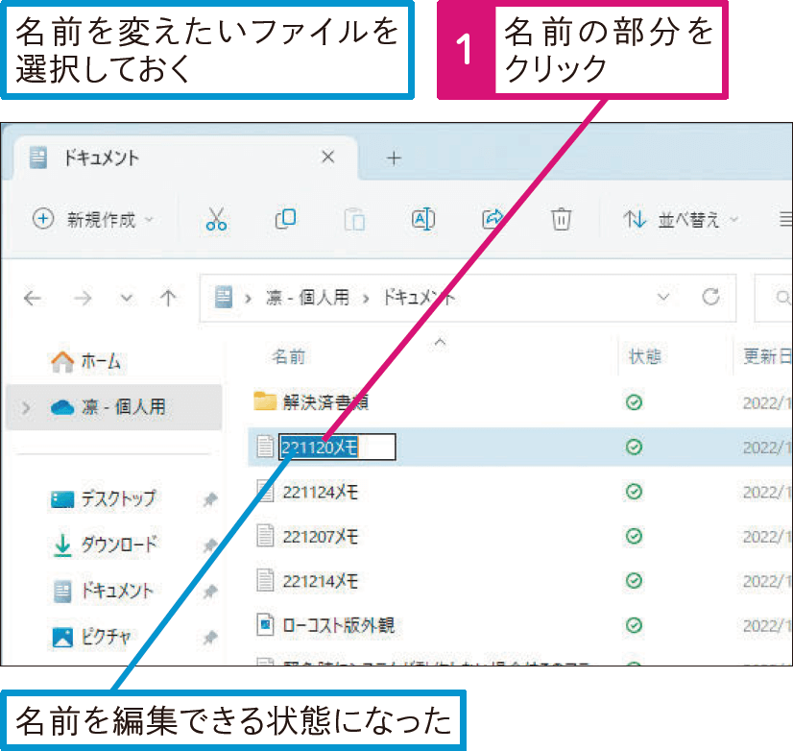This screenshot has width=793, height=751.
Task: Click pin icon next to ピクチャ
Action: [210, 637]
